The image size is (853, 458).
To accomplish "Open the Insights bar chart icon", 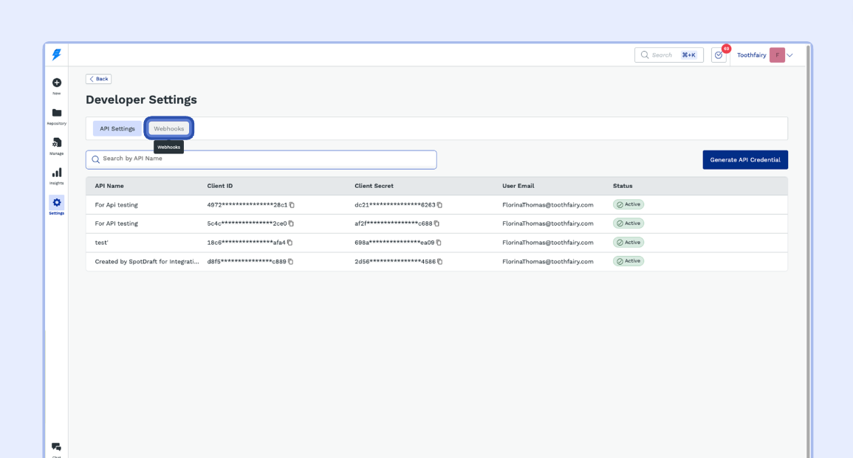I will tap(57, 173).
